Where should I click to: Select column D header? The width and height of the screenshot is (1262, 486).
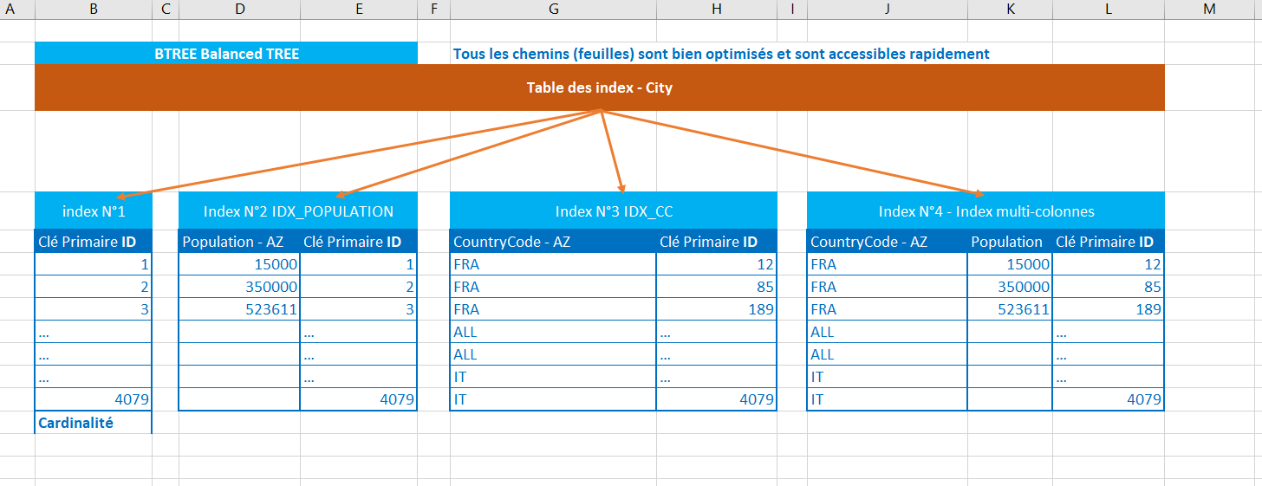coord(239,10)
